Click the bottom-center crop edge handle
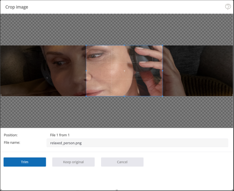Viewport: 234px width, 191px height. point(124,96)
